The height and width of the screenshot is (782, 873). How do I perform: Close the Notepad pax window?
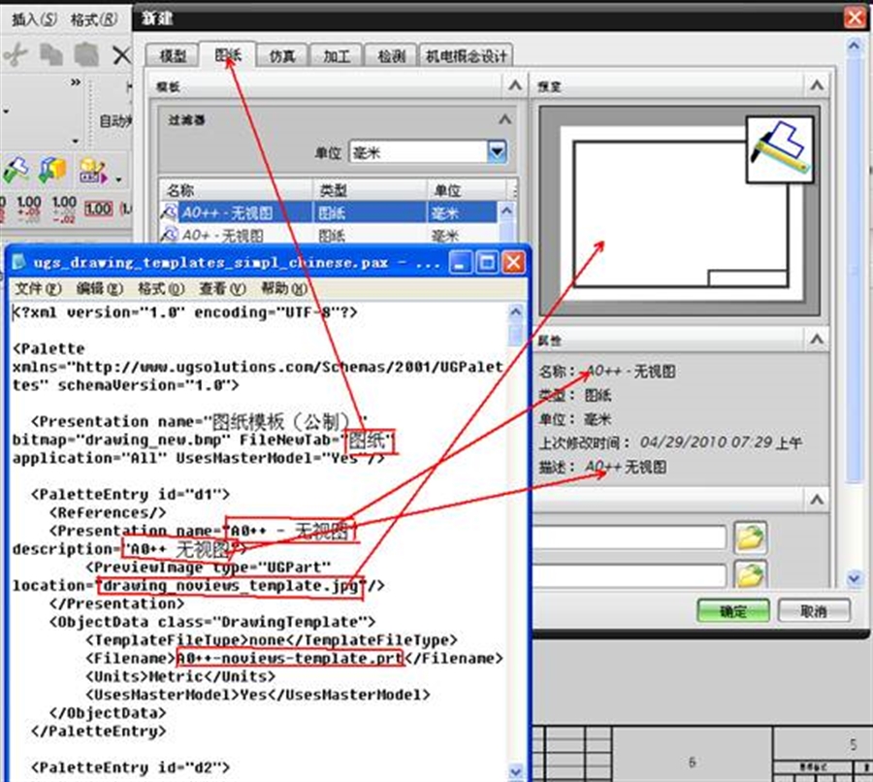(513, 262)
